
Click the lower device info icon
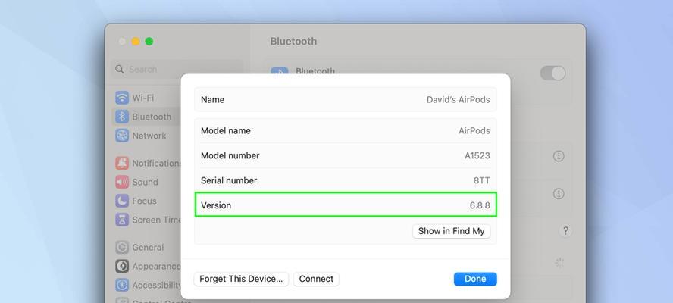(x=559, y=194)
